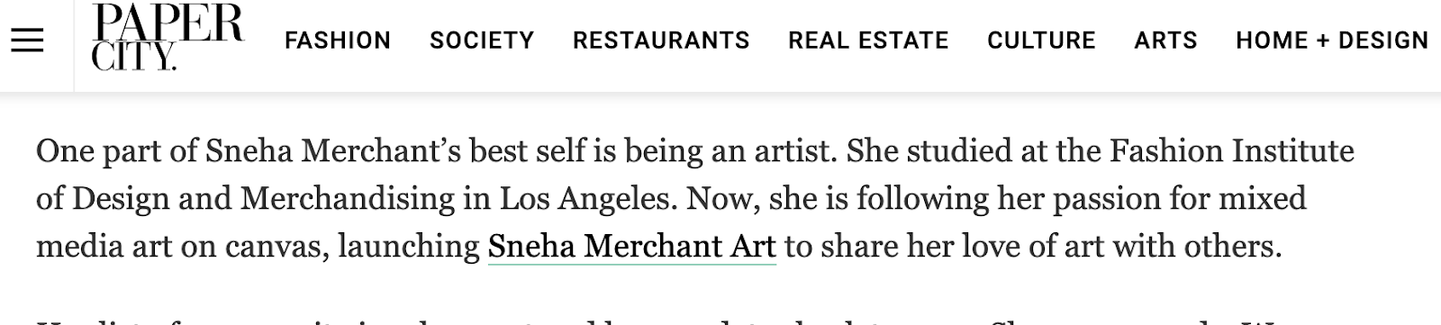This screenshot has height=325, width=1441.
Task: Click the word "launching" before the link
Action: [409, 246]
